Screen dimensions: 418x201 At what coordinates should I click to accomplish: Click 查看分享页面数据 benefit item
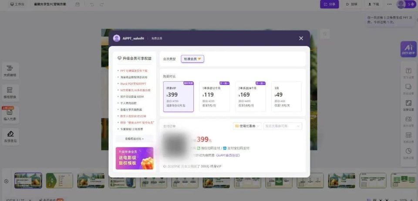pos(131,109)
